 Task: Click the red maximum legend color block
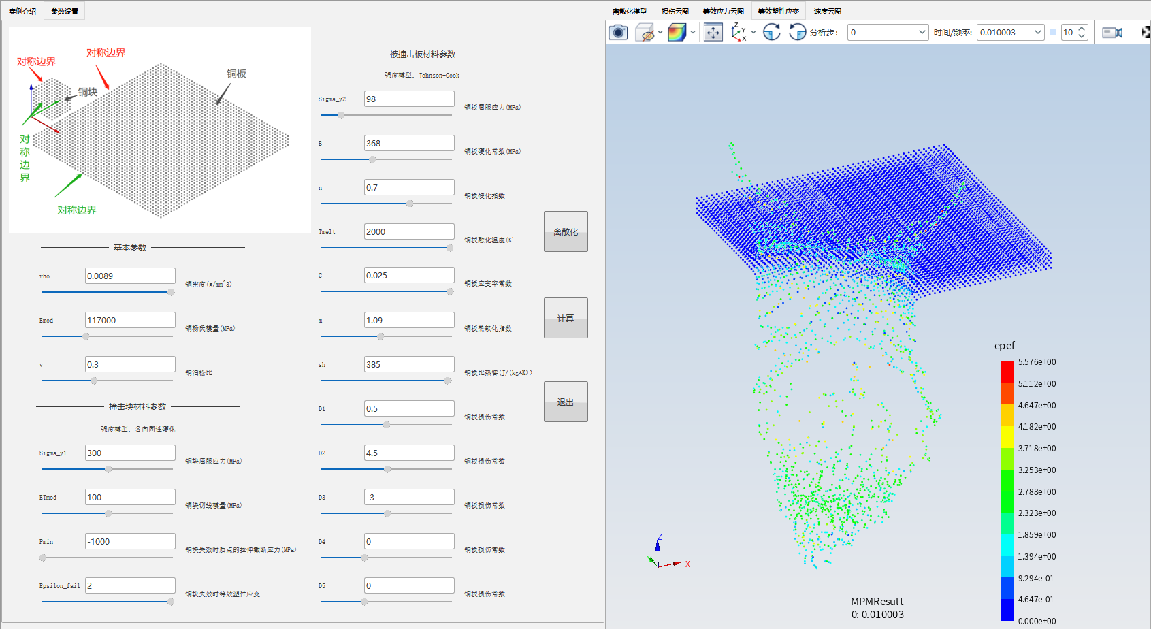(x=1007, y=372)
